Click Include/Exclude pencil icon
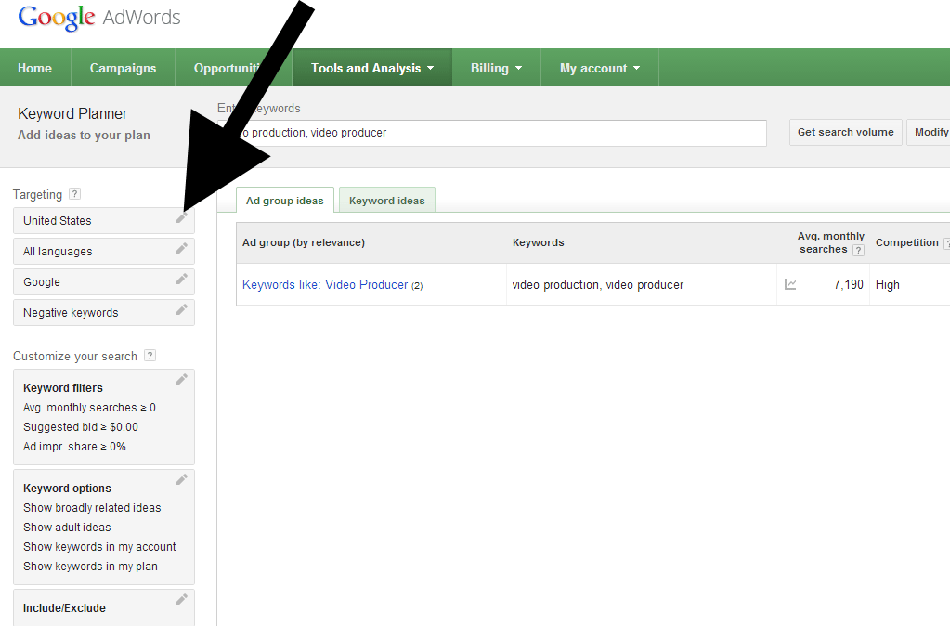 click(182, 600)
